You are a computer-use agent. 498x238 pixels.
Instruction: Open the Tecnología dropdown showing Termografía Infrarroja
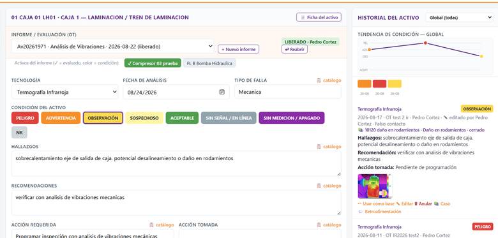click(64, 92)
